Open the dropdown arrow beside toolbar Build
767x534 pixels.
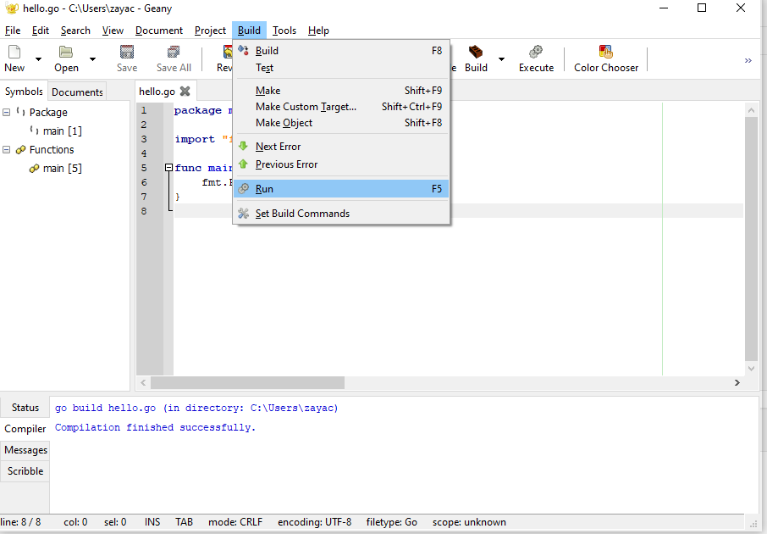[501, 59]
